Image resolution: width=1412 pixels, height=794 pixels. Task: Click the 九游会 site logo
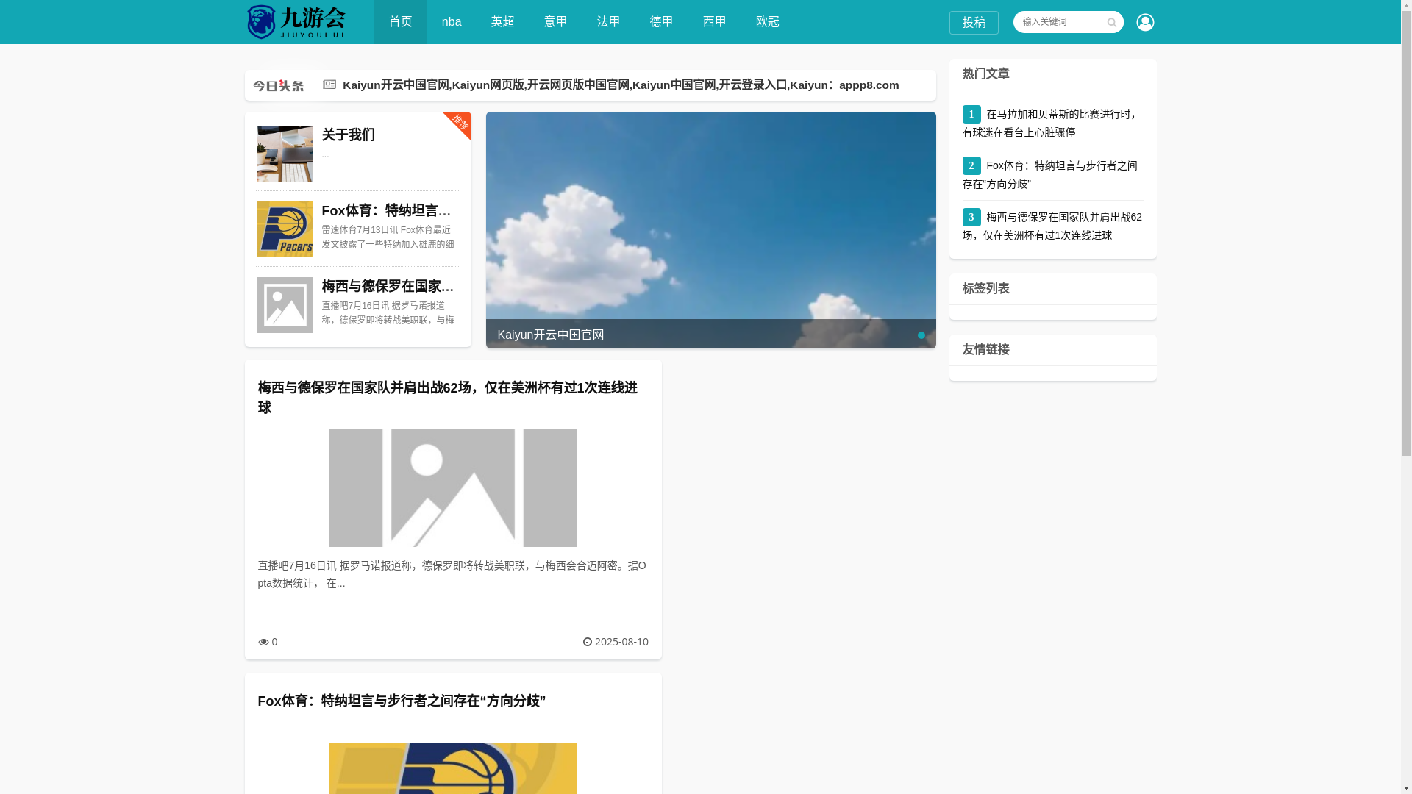click(x=296, y=22)
